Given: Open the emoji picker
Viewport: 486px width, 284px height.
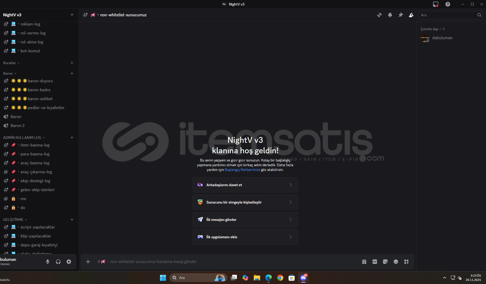Looking at the screenshot, I should click(396, 262).
